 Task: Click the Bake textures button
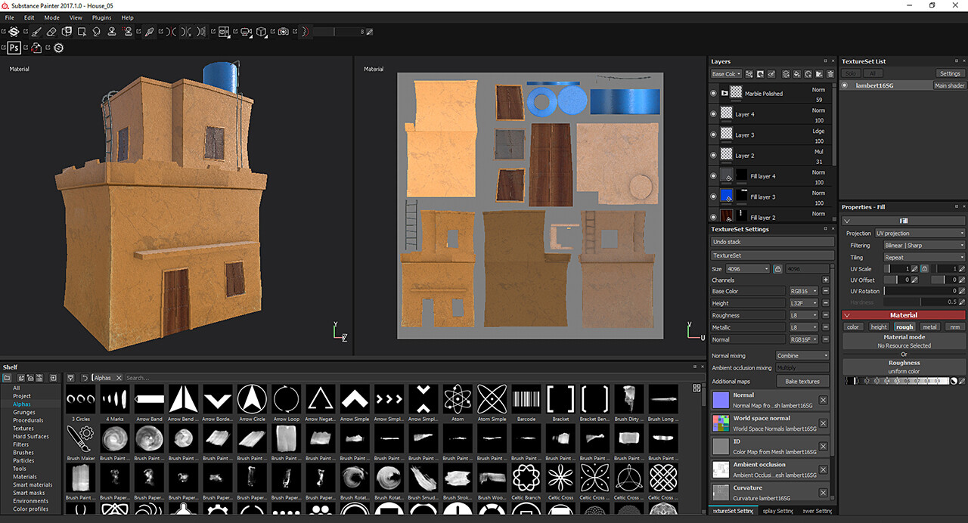tap(802, 381)
